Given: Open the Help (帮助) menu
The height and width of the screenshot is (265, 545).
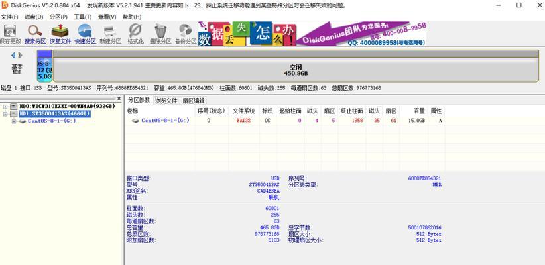Looking at the screenshot, I should [132, 17].
